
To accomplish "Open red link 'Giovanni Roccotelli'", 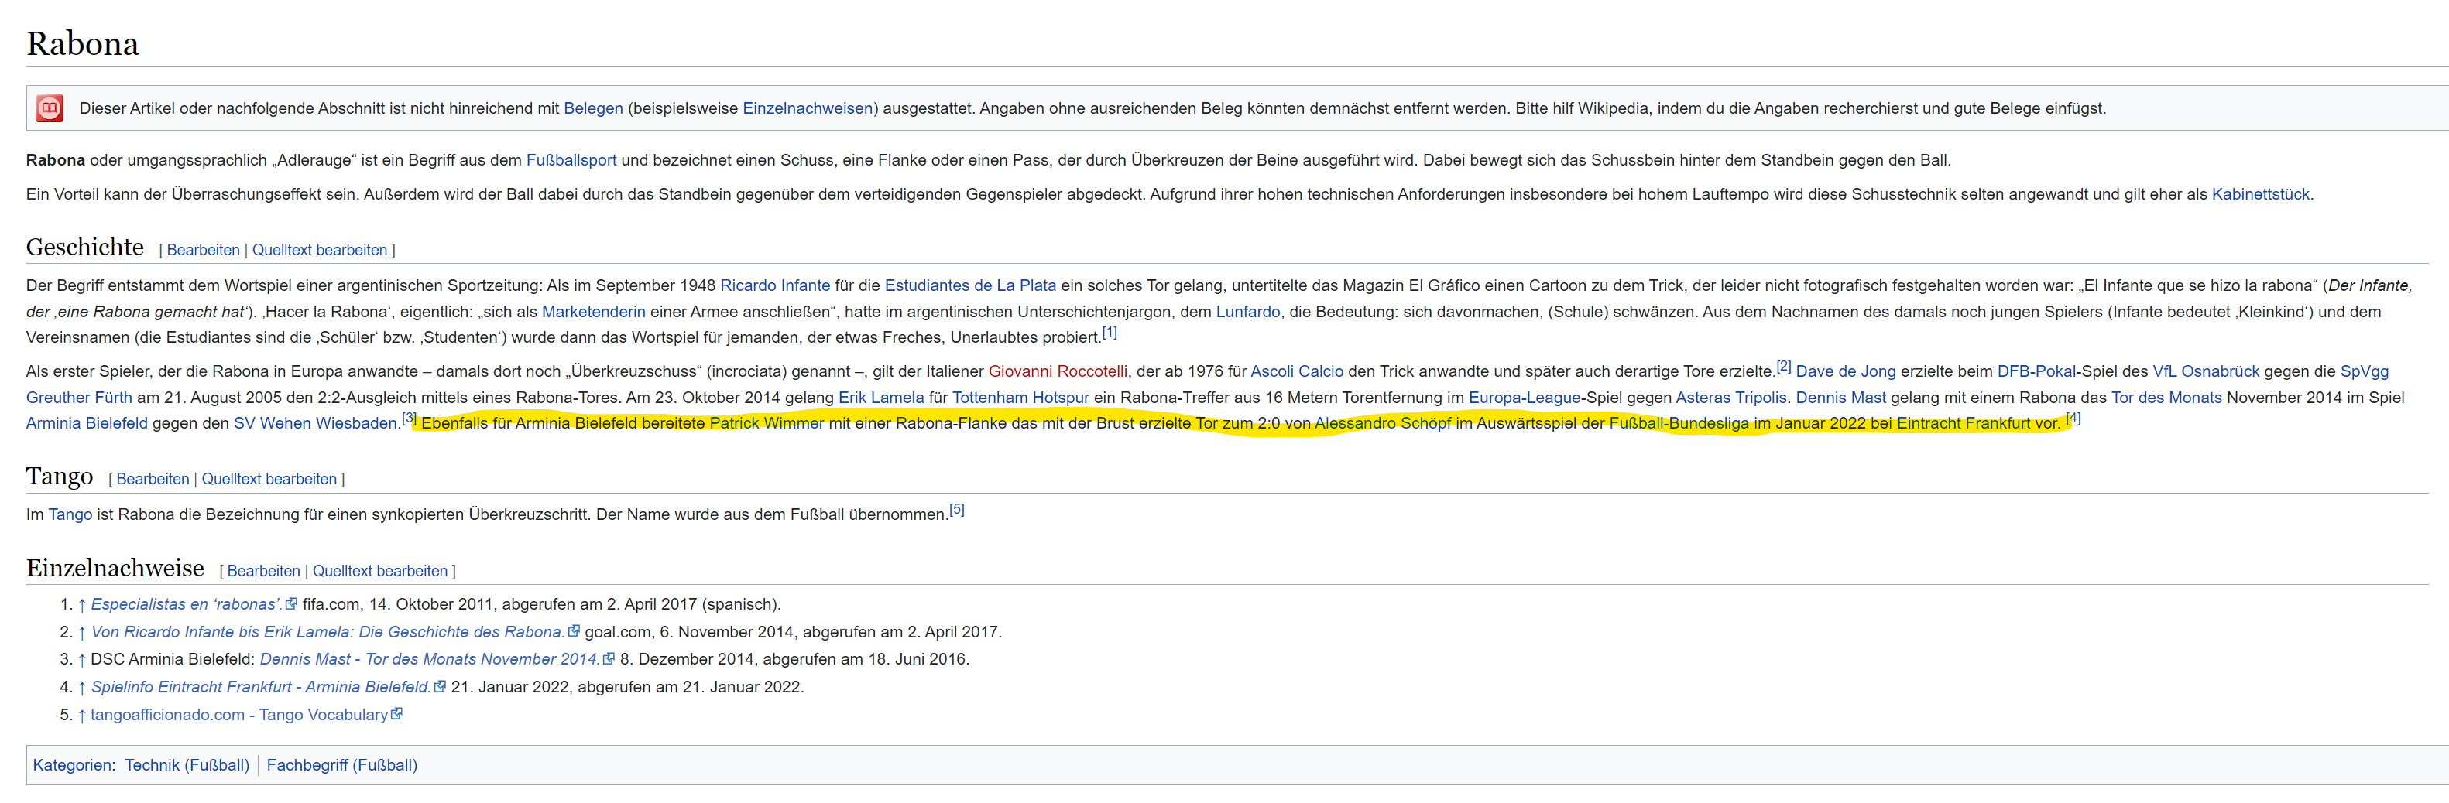I will [x=1058, y=371].
